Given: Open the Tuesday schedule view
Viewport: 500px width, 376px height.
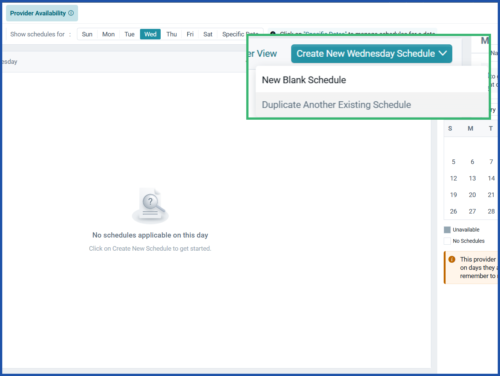Looking at the screenshot, I should [x=129, y=34].
